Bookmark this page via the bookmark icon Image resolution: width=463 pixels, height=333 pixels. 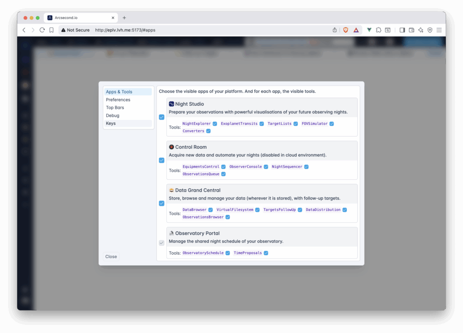click(x=52, y=30)
